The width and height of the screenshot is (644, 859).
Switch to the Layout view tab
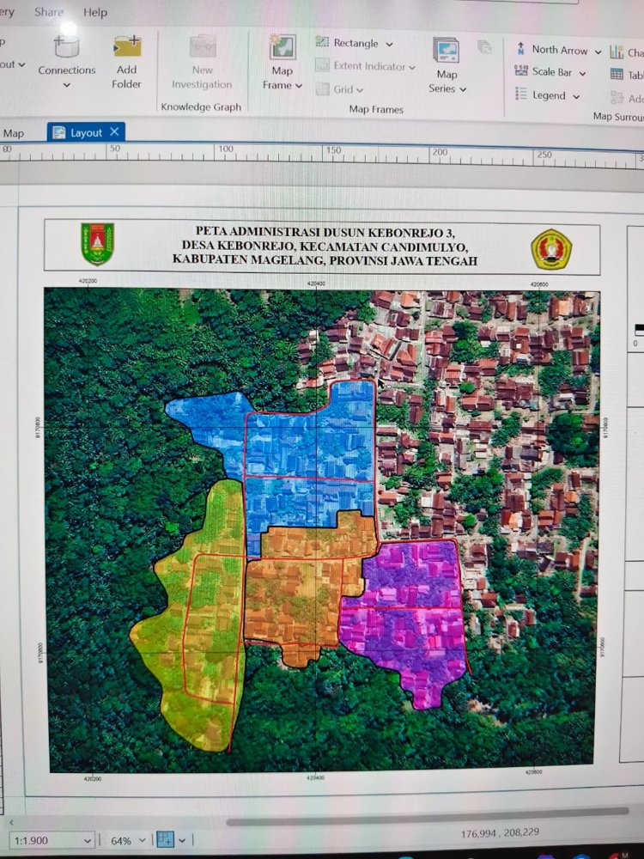(86, 132)
